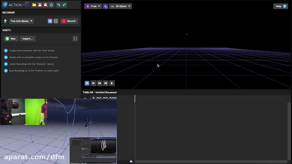Sort assets with the A-Z icon
Viewport: 292px width, 164px height.
point(75,39)
